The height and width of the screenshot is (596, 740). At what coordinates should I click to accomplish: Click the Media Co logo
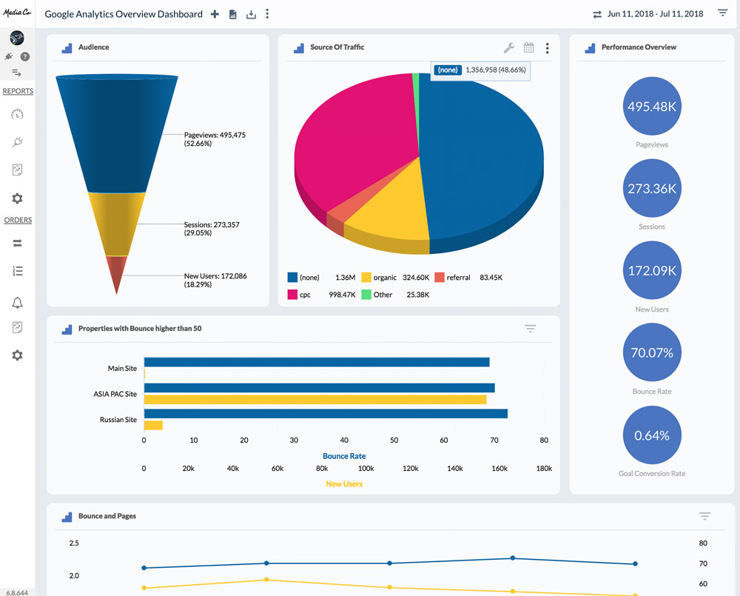[17, 13]
